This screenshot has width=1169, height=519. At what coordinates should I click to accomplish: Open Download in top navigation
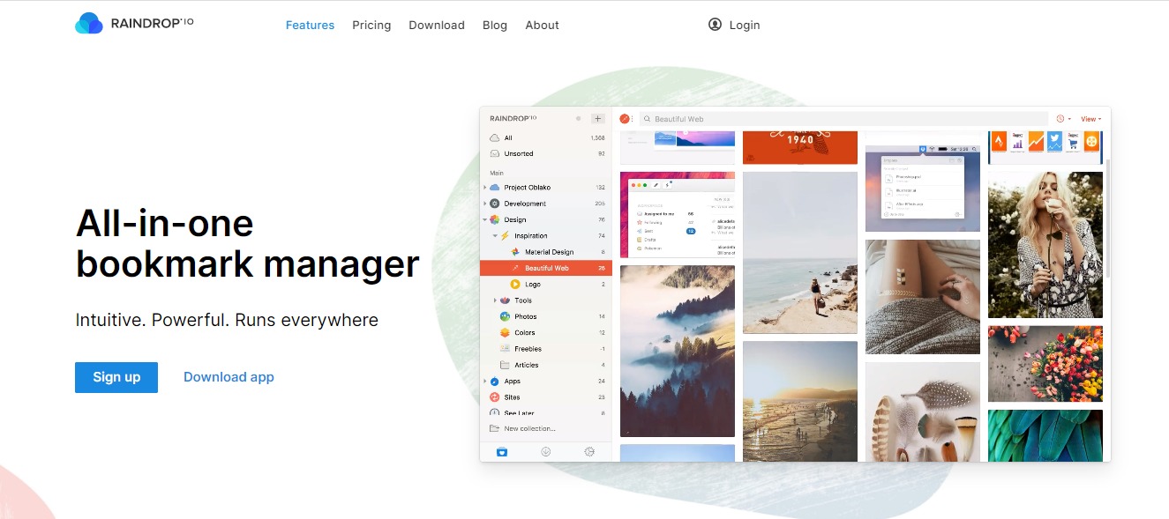[437, 25]
